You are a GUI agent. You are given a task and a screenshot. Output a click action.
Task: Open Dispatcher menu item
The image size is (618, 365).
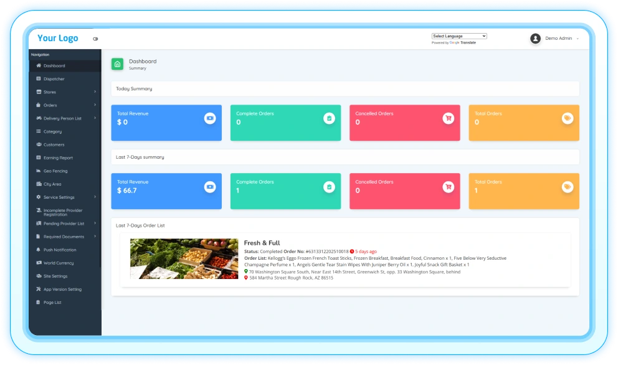coord(65,79)
